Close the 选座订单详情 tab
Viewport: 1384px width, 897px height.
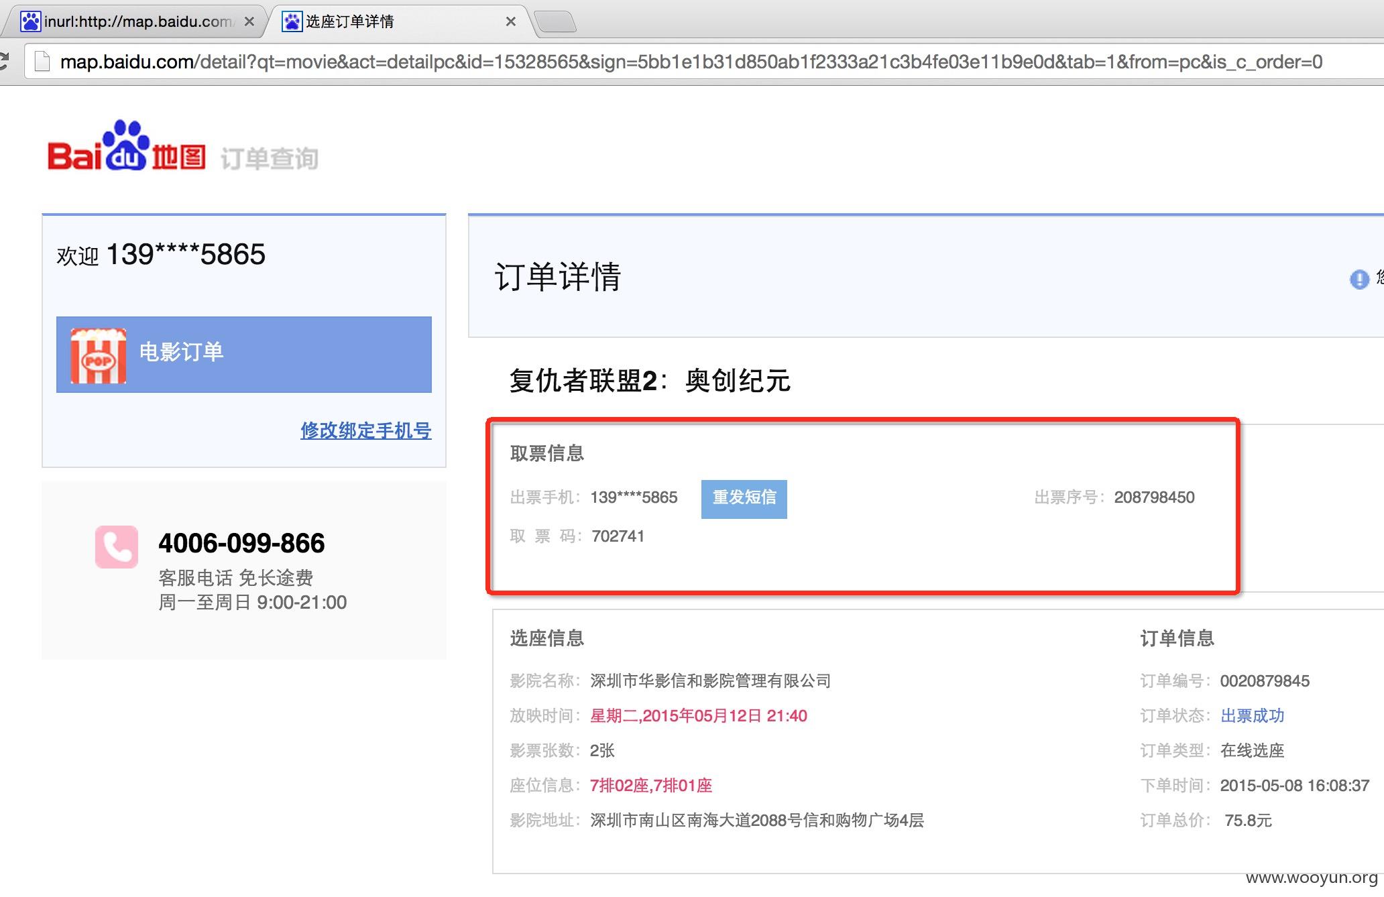(x=511, y=21)
